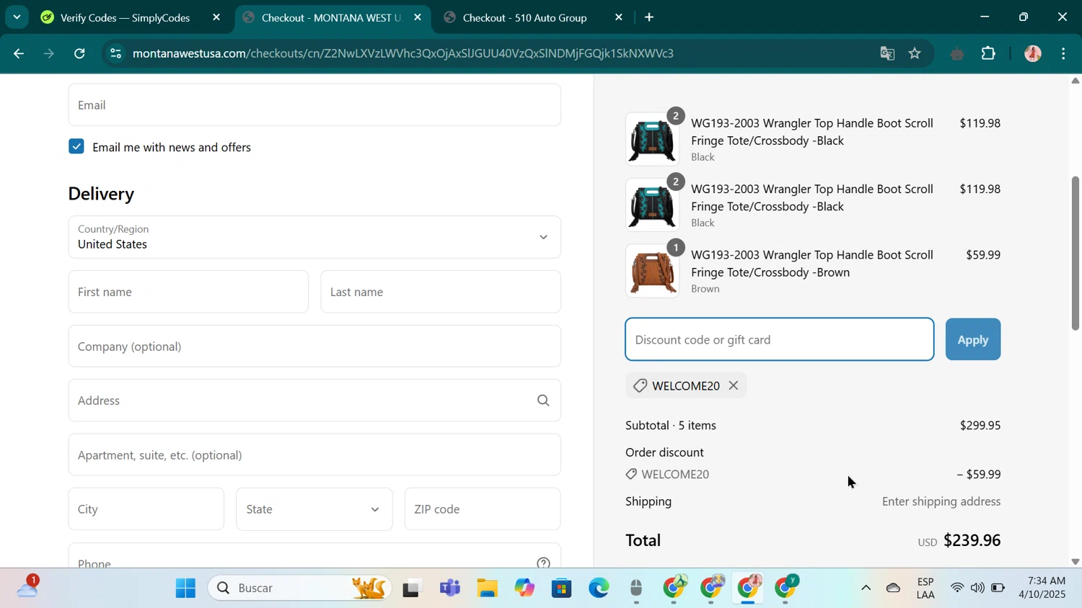Open Chrome's three-dot menu
Image resolution: width=1082 pixels, height=608 pixels.
tap(1064, 53)
